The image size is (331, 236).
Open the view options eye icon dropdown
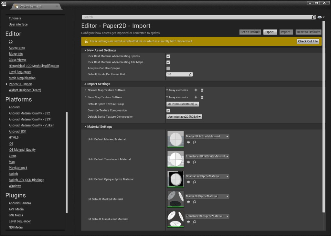click(x=321, y=17)
